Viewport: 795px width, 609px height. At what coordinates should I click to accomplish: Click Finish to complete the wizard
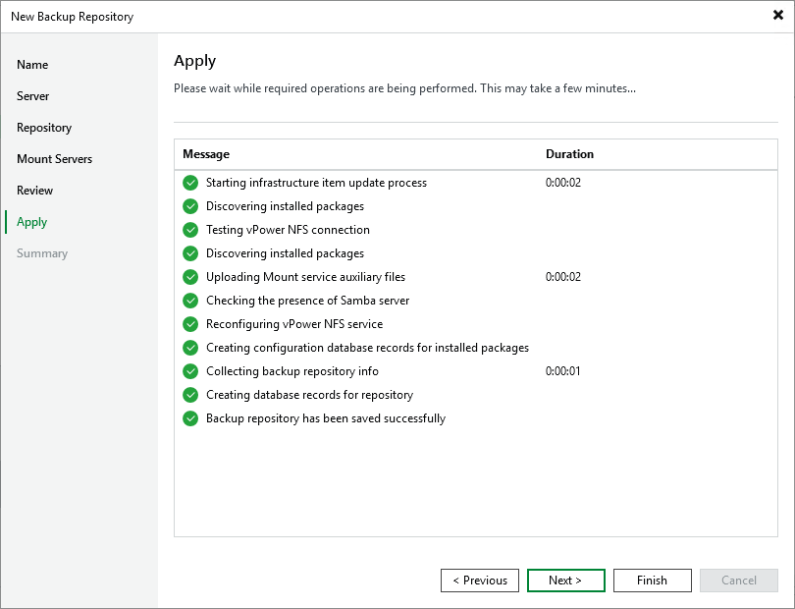[652, 581]
